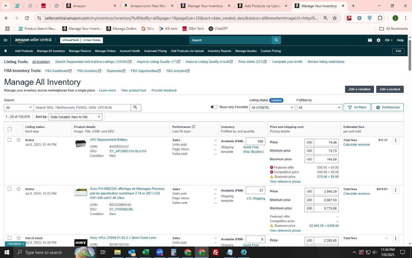The image size is (412, 258).
Task: Open the actions menu for APC Replacement Battery
Action: pos(395,141)
